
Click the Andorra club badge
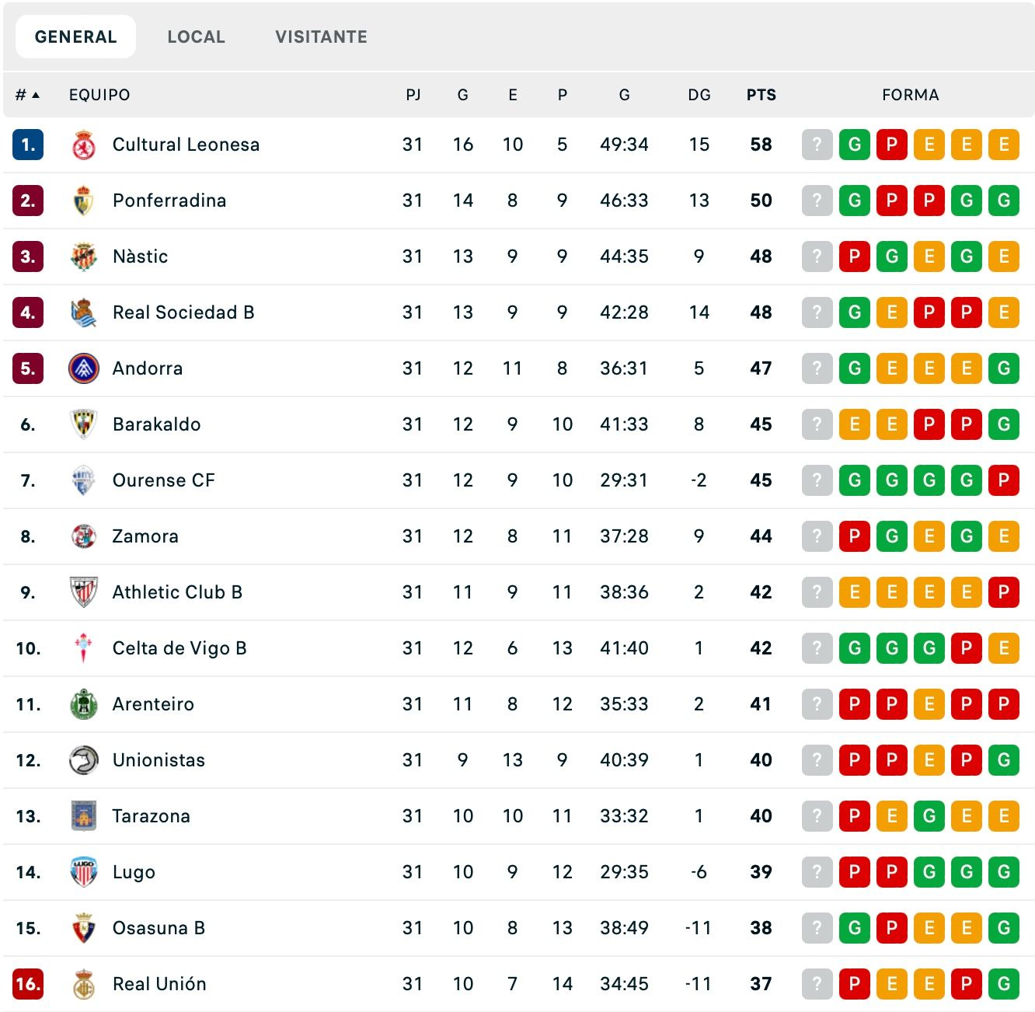click(x=83, y=368)
